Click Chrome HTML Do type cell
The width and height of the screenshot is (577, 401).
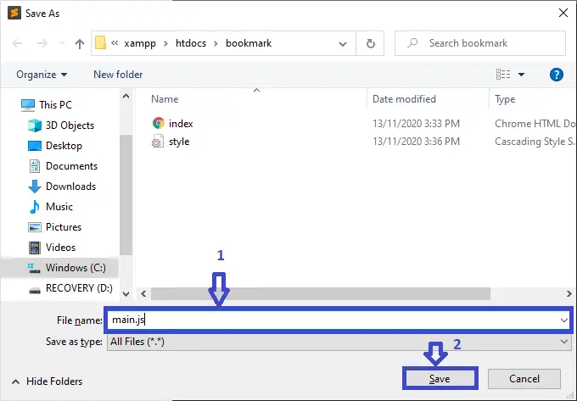[x=535, y=124]
